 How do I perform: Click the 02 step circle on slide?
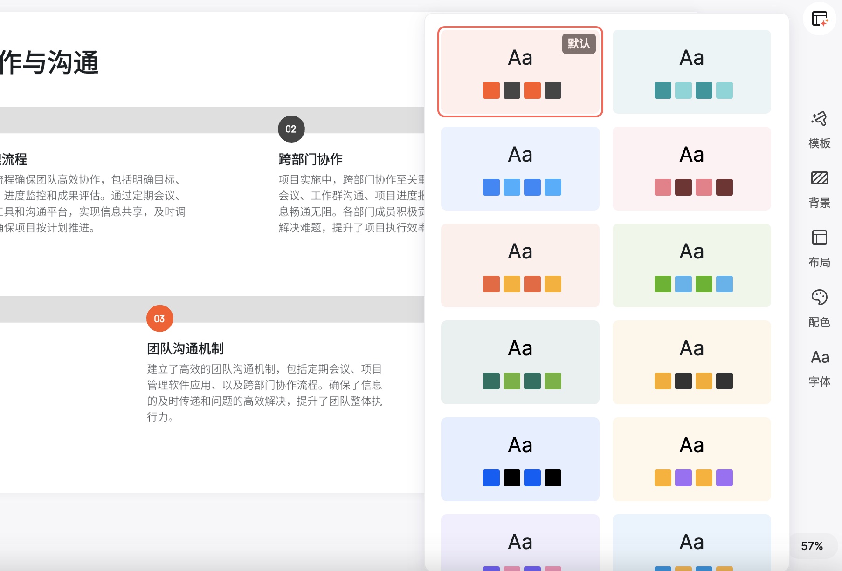[x=291, y=129]
